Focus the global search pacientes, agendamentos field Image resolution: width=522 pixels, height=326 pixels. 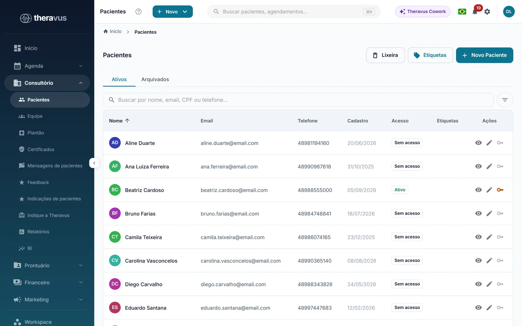(x=294, y=12)
